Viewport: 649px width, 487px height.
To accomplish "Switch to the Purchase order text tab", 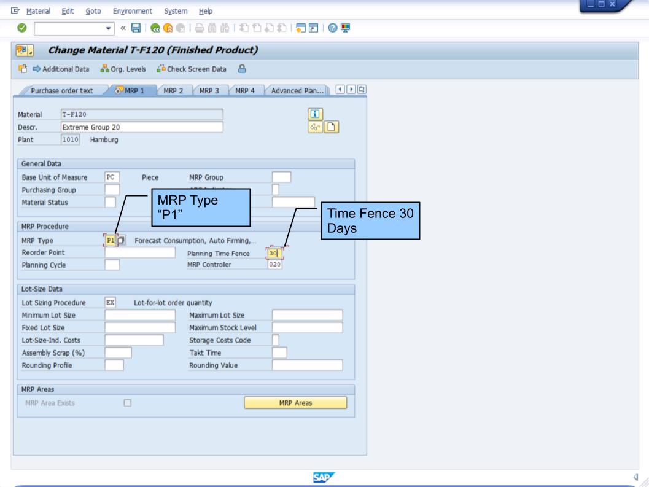I will click(61, 91).
